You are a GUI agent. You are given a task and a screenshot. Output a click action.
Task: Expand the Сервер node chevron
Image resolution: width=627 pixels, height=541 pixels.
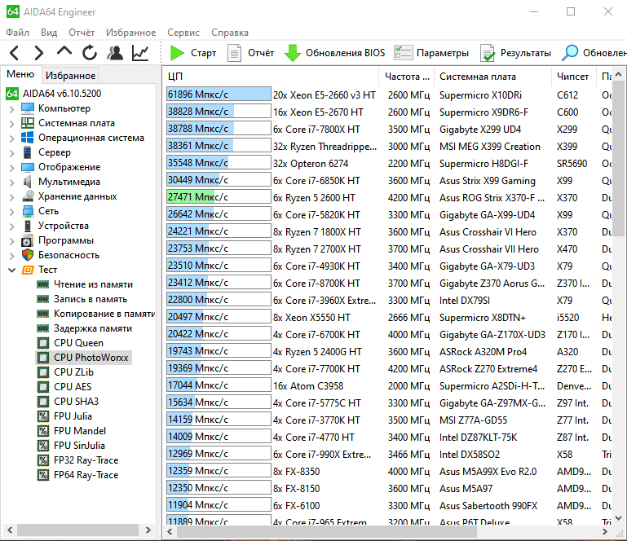click(12, 152)
